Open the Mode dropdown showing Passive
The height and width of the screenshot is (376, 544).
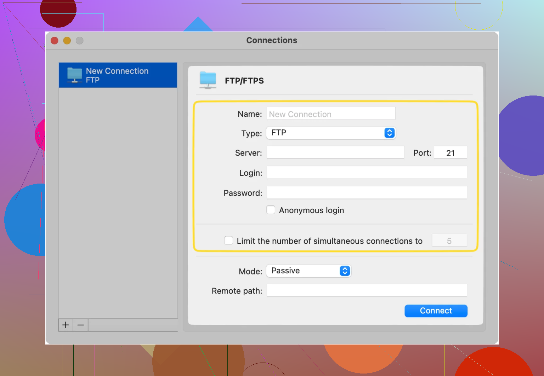point(308,271)
